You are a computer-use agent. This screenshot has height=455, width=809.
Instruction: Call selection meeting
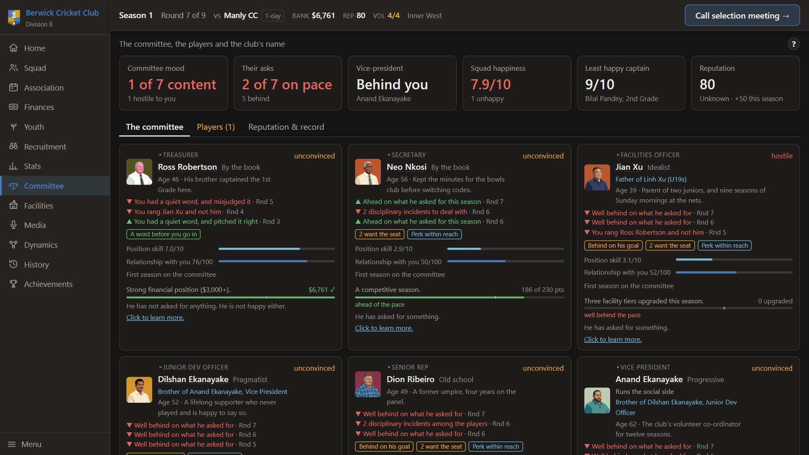point(742,16)
